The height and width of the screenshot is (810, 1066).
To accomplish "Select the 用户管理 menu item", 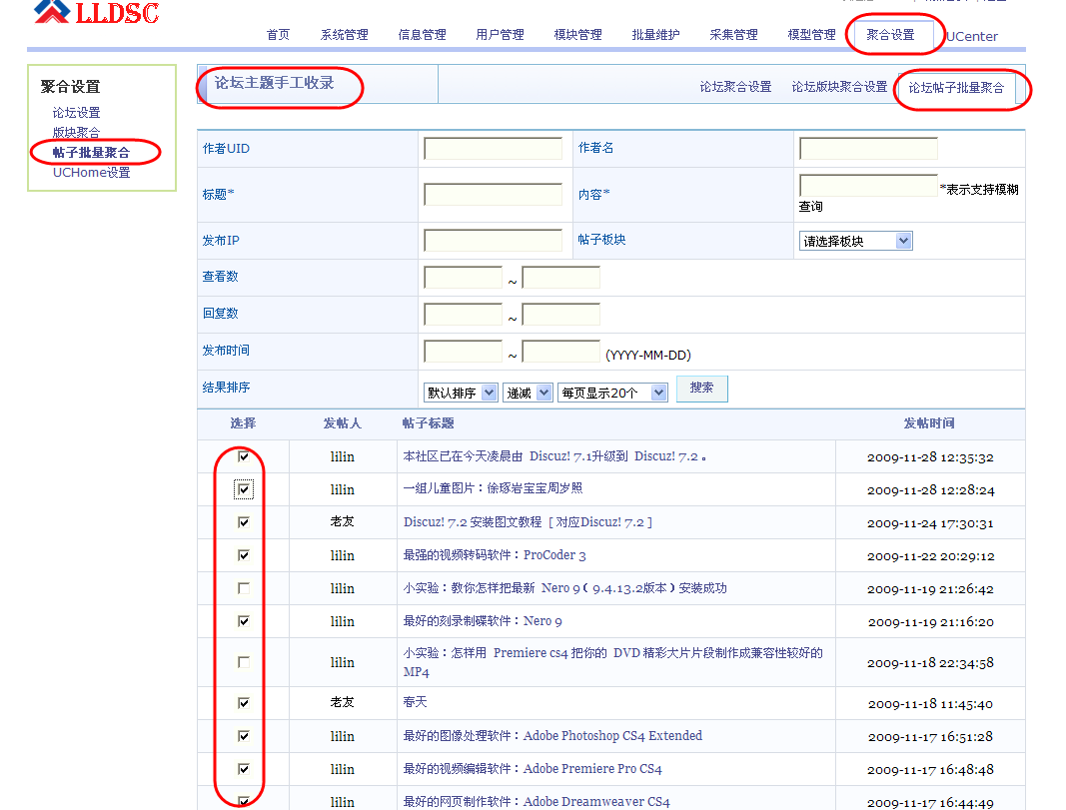I will click(500, 34).
